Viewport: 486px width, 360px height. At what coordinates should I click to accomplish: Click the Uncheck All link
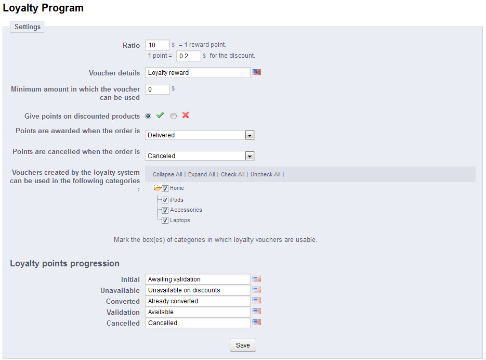pos(265,175)
